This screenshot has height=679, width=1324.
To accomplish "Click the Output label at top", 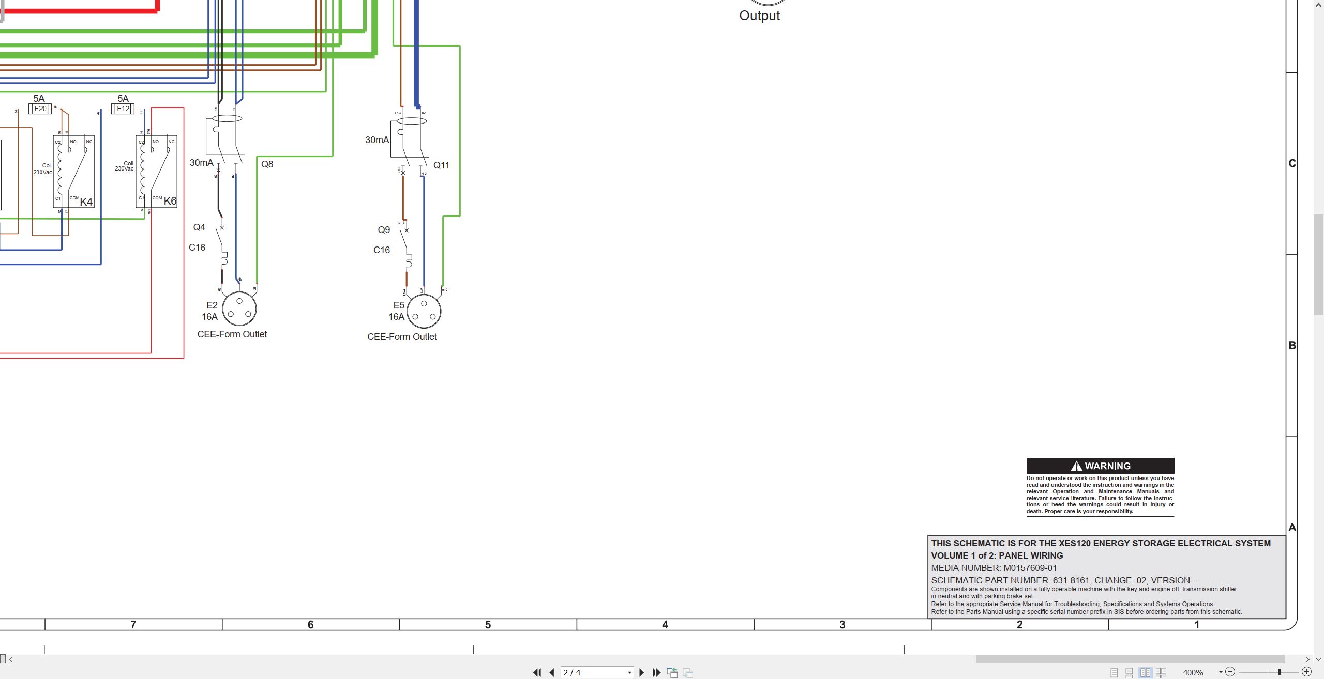I will pos(759,16).
